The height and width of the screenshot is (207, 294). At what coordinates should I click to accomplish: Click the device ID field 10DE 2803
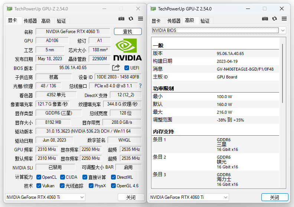[118, 77]
